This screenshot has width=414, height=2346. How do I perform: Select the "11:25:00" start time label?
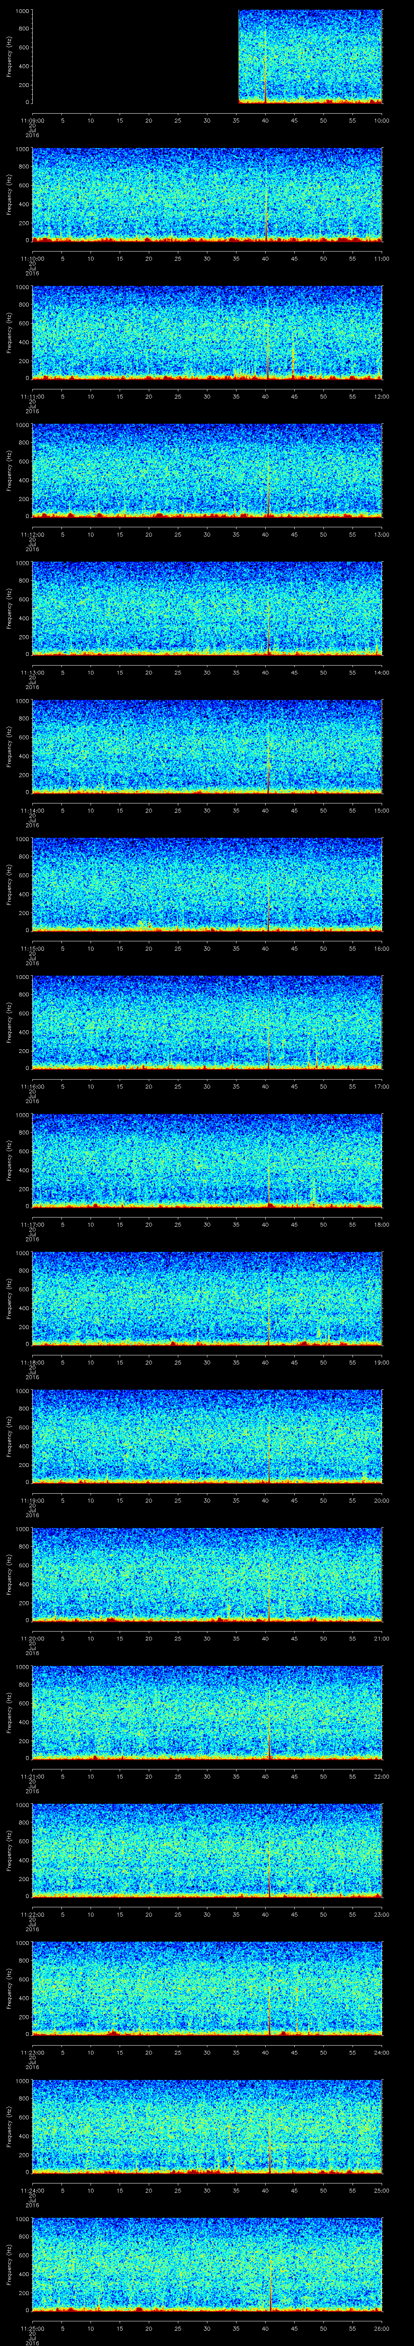(33, 2328)
